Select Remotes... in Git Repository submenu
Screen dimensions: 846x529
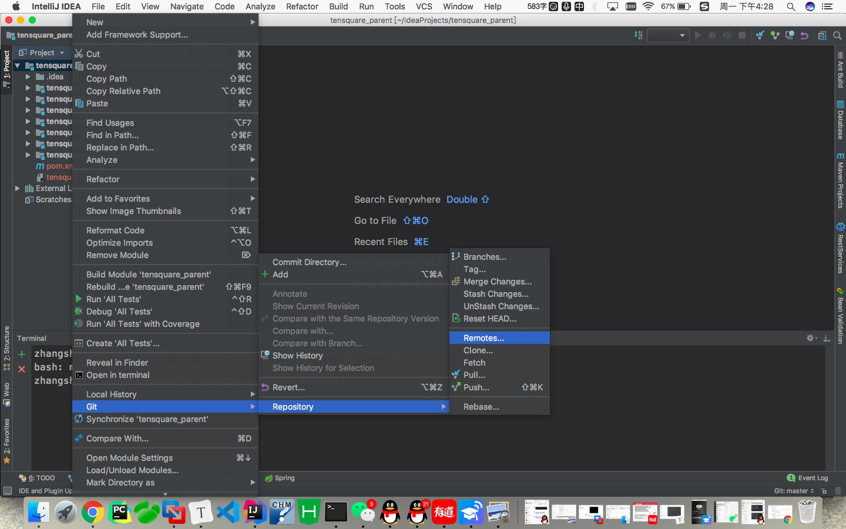[499, 338]
